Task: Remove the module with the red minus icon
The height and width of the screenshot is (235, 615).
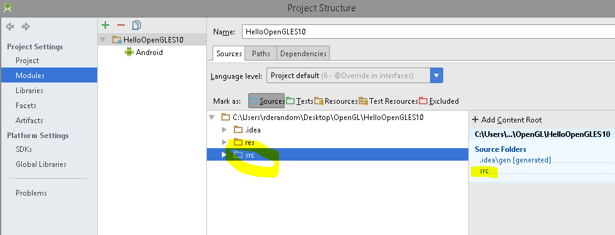Action: tap(121, 25)
